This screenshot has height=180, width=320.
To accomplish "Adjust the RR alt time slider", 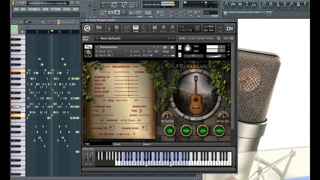I will (123, 134).
